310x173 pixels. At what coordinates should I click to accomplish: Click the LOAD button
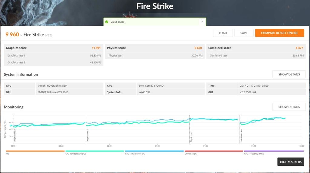pos(223,33)
